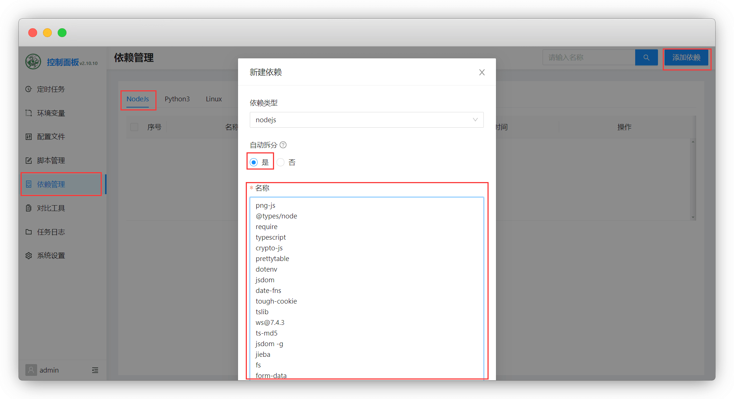Click the 脚本管理 edit icon in sidebar
Screen dimensions: 734x399
(x=29, y=160)
